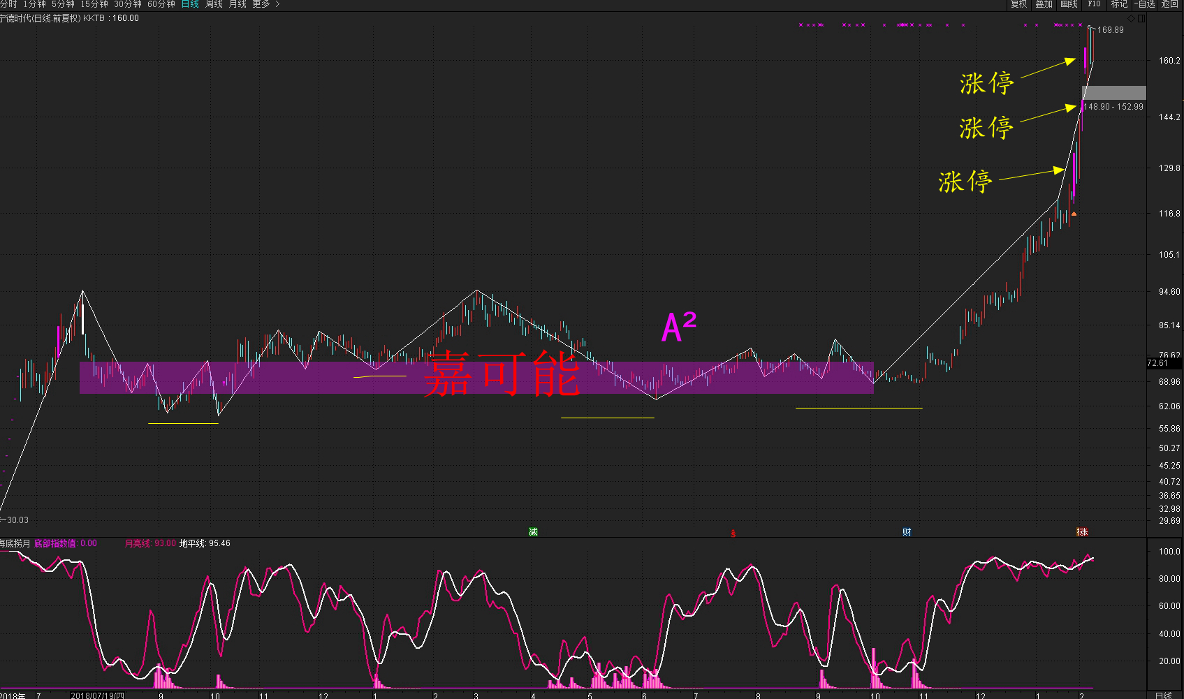Switch to the 15分钟 period tab
Viewport: 1184px width, 699px height.
pos(94,4)
